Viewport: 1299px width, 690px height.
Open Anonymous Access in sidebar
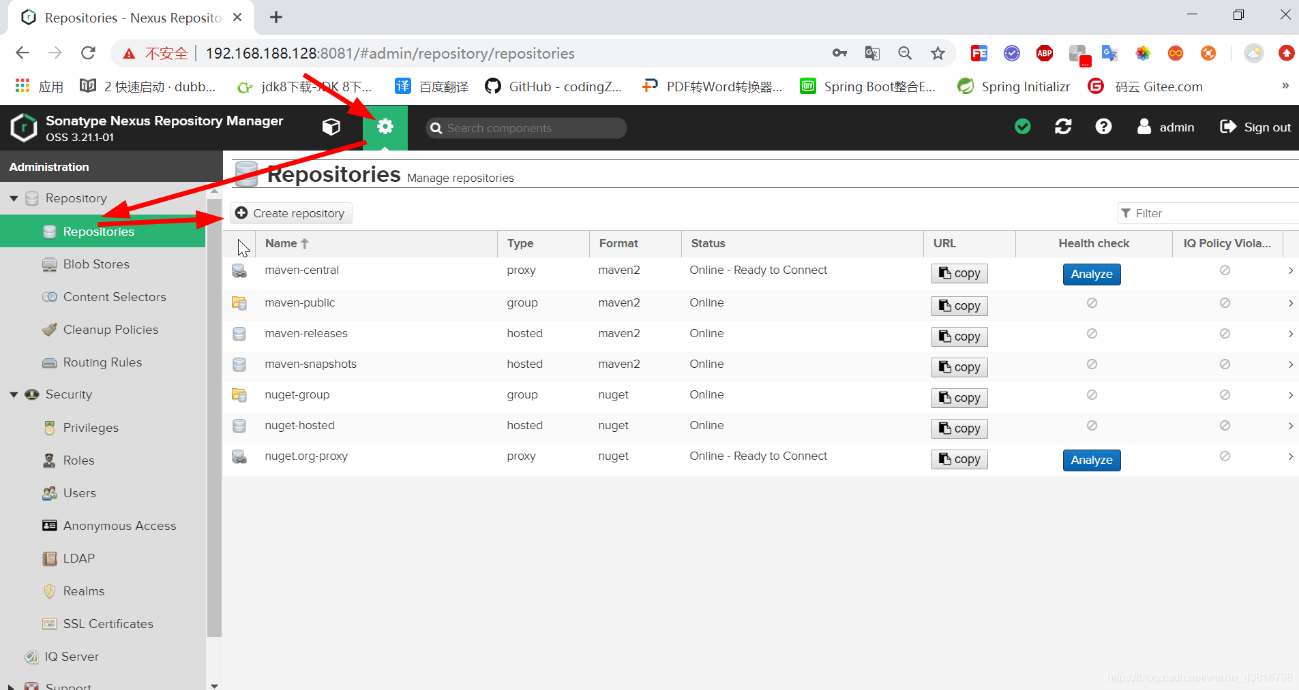coord(102,526)
